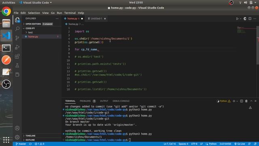Click Ln 7, Col 16 status item
This screenshot has height=146, width=259.
click(170, 144)
